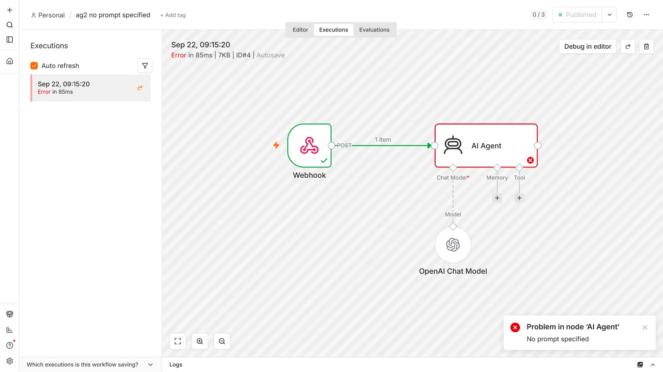Add a Tool sub-node with plus

coord(519,198)
